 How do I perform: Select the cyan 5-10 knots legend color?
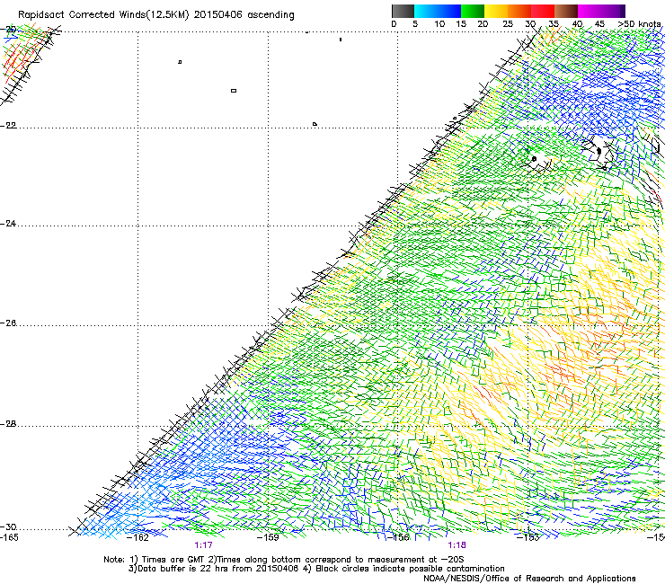426,11
